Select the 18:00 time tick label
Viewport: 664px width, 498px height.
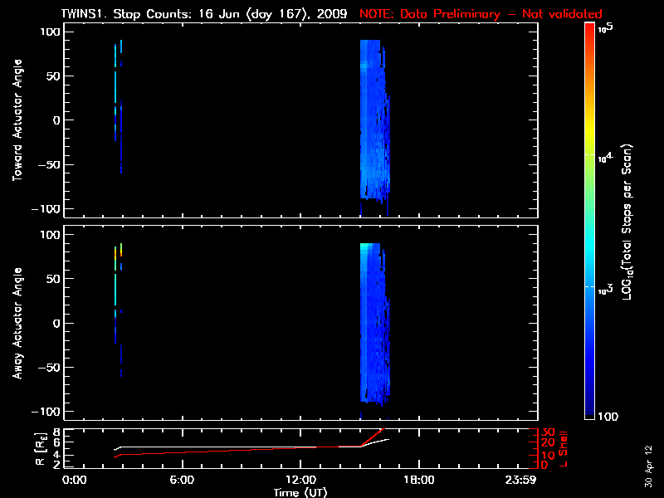click(x=418, y=481)
